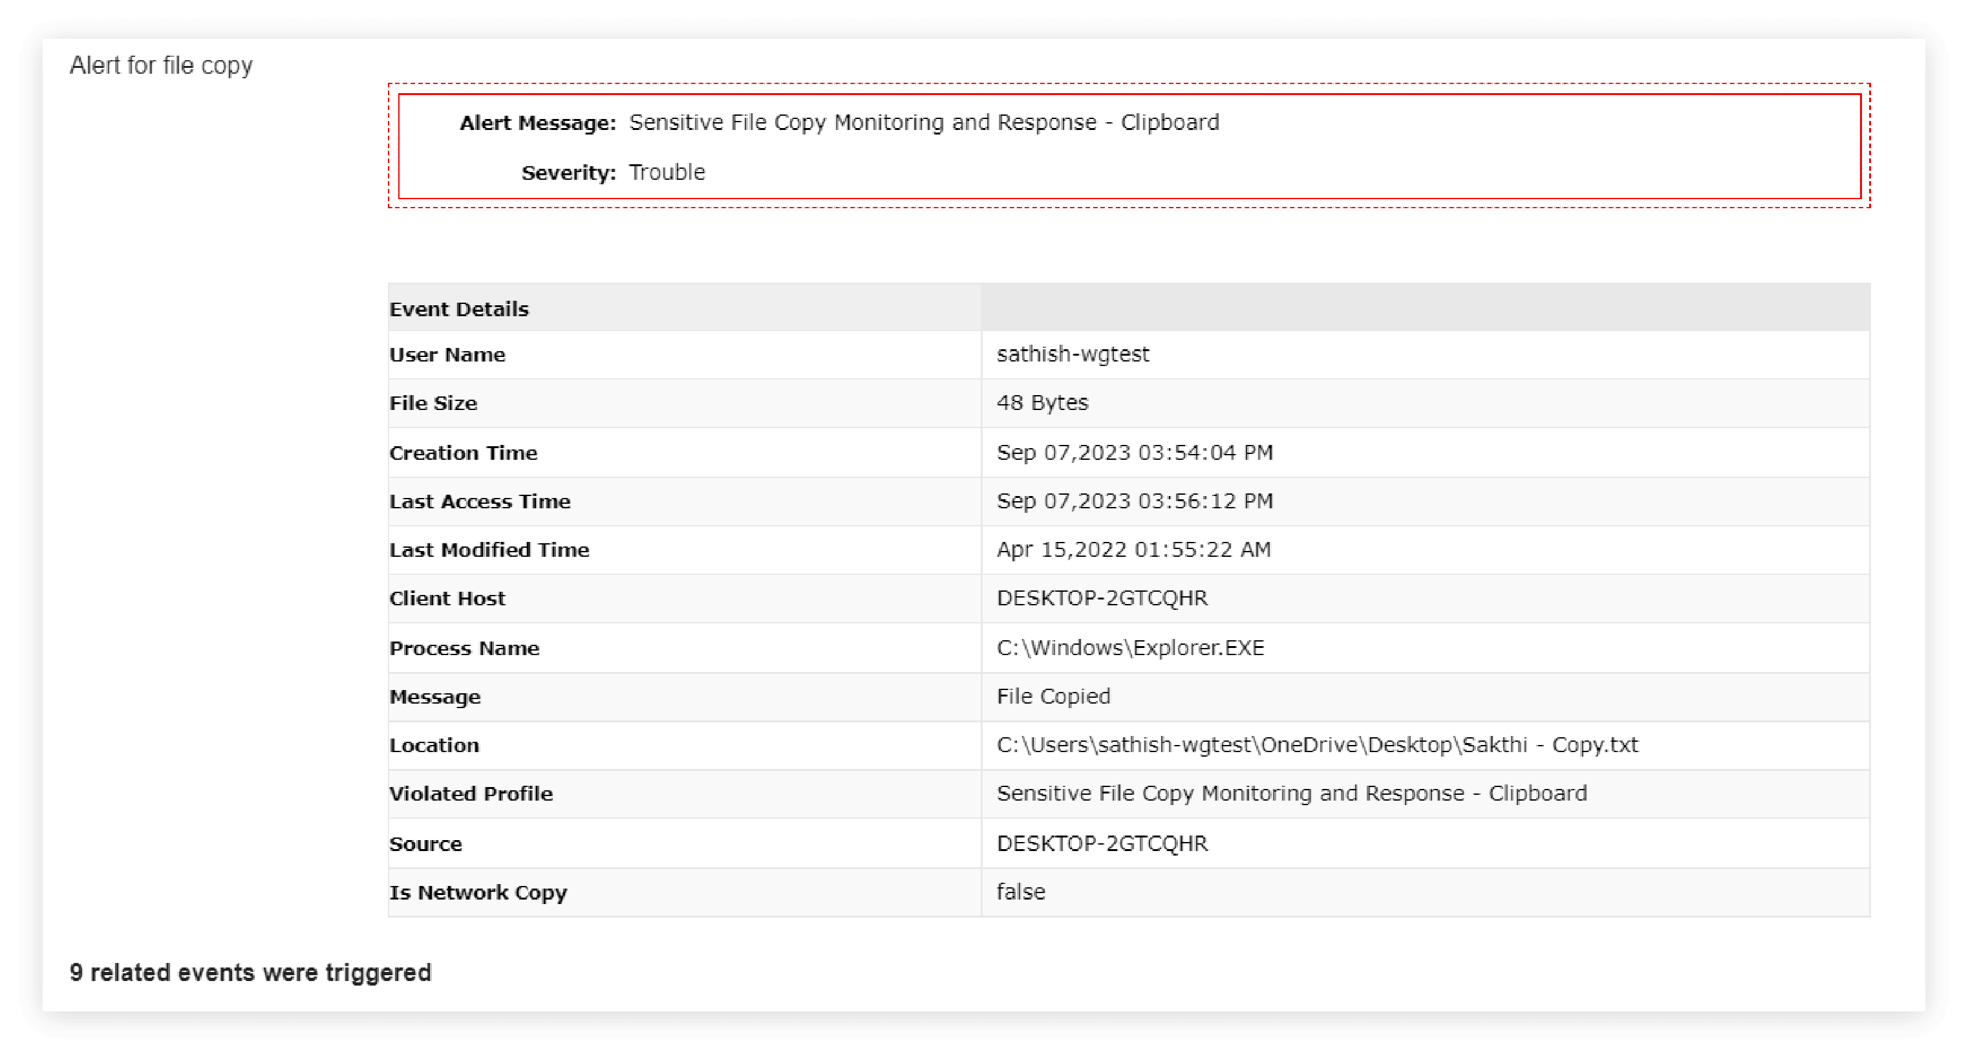Click the Severity value Trouble
Screen dimensions: 1968x1058
(666, 172)
